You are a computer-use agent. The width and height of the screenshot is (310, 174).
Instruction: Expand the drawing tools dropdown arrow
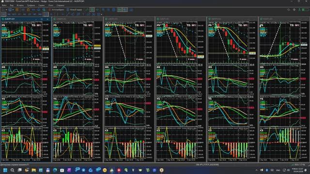coord(101,14)
